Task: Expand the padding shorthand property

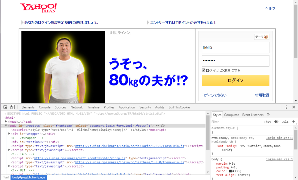Action: [232, 167]
